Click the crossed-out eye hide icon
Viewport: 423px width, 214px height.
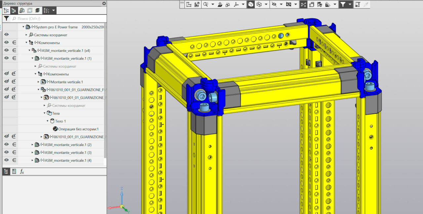tap(274, 4)
